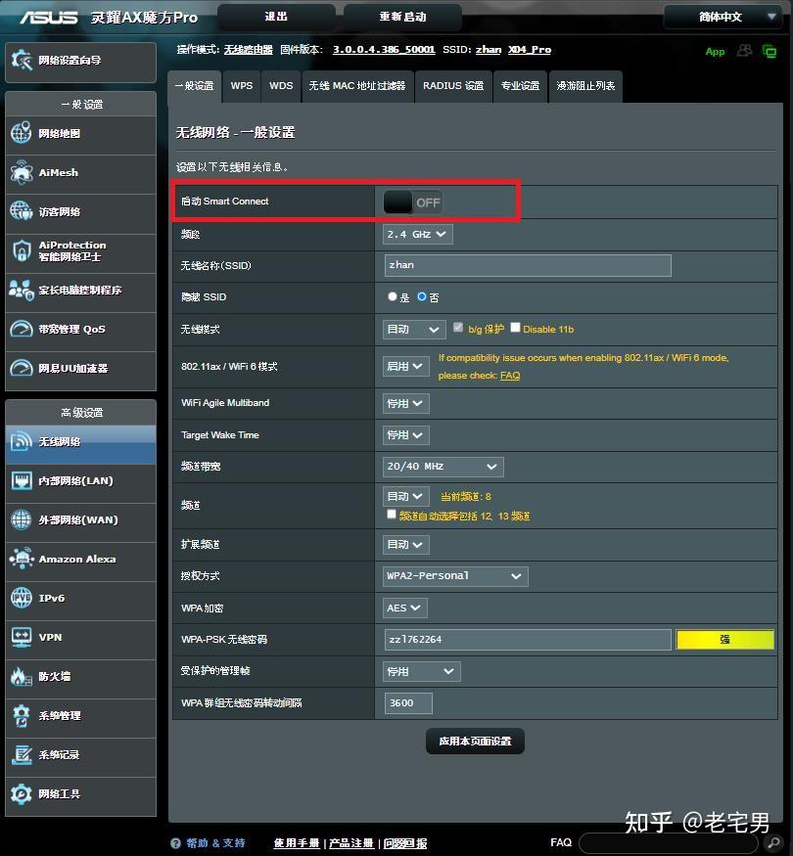Expand the 频道带宽 20/40 MHz dropdown

click(443, 467)
